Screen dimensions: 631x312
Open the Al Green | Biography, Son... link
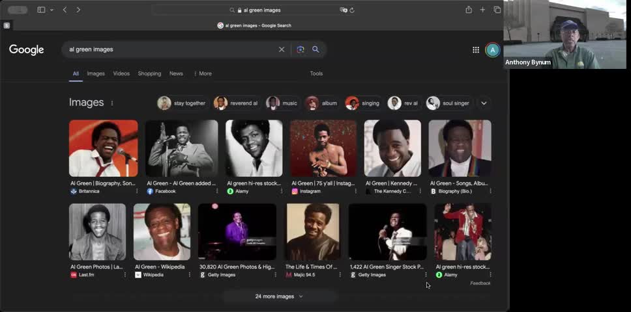[103, 183]
